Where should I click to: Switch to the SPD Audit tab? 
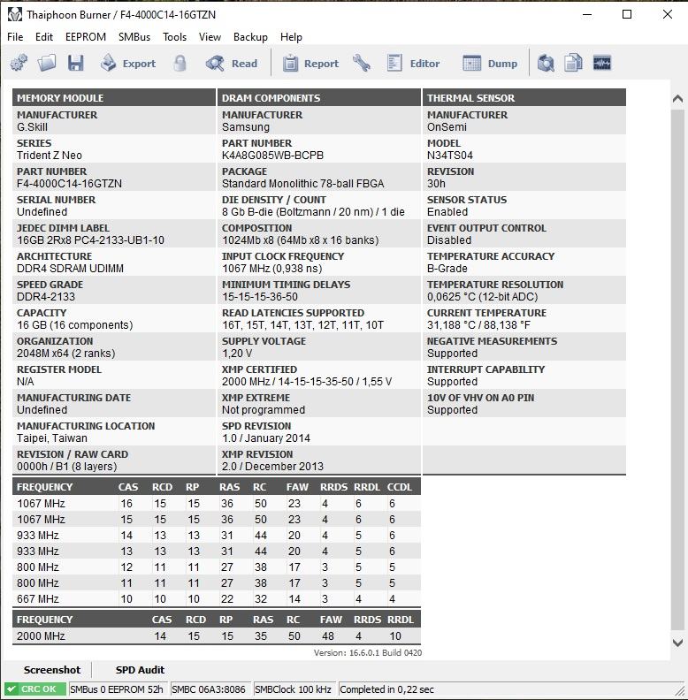tap(141, 670)
